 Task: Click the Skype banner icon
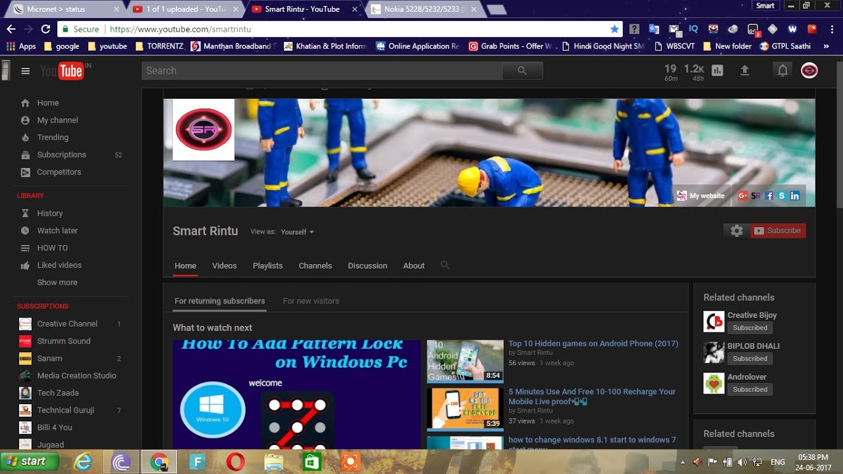pyautogui.click(x=782, y=196)
